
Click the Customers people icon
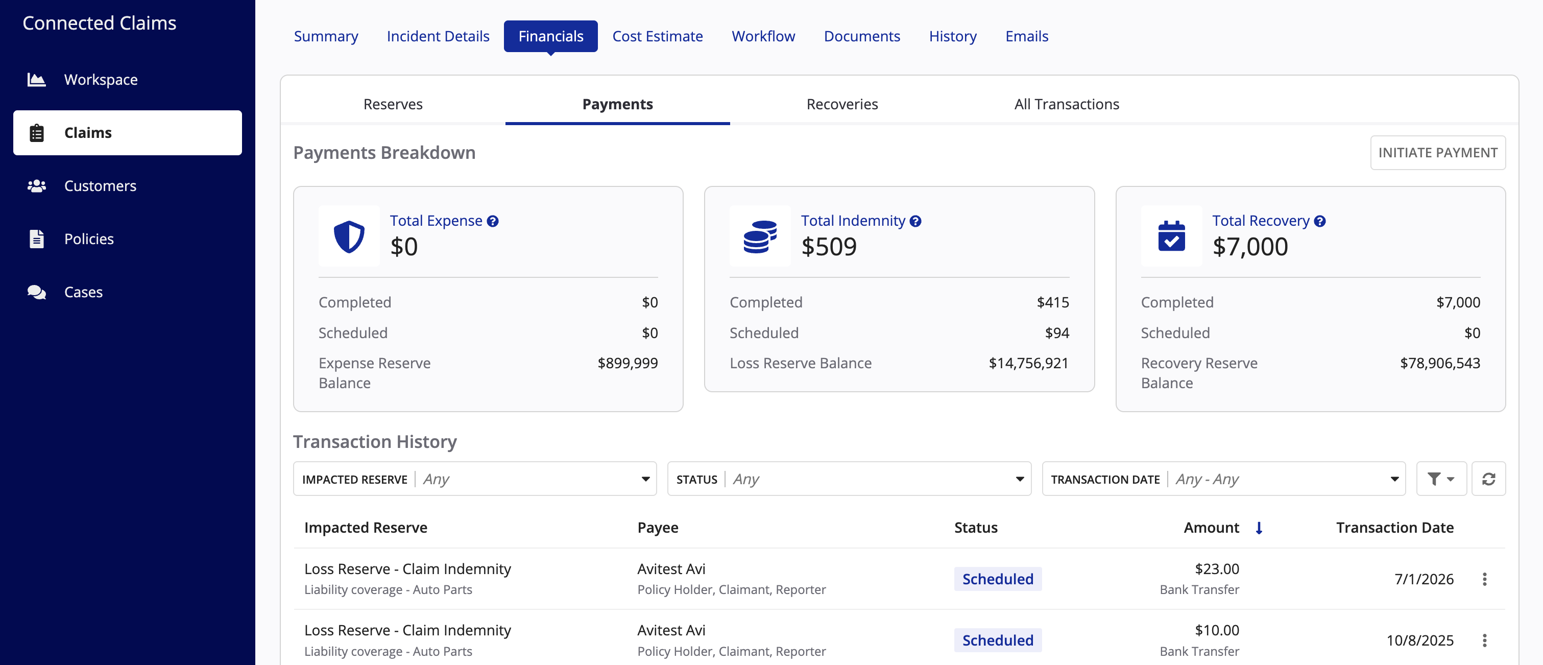[37, 186]
